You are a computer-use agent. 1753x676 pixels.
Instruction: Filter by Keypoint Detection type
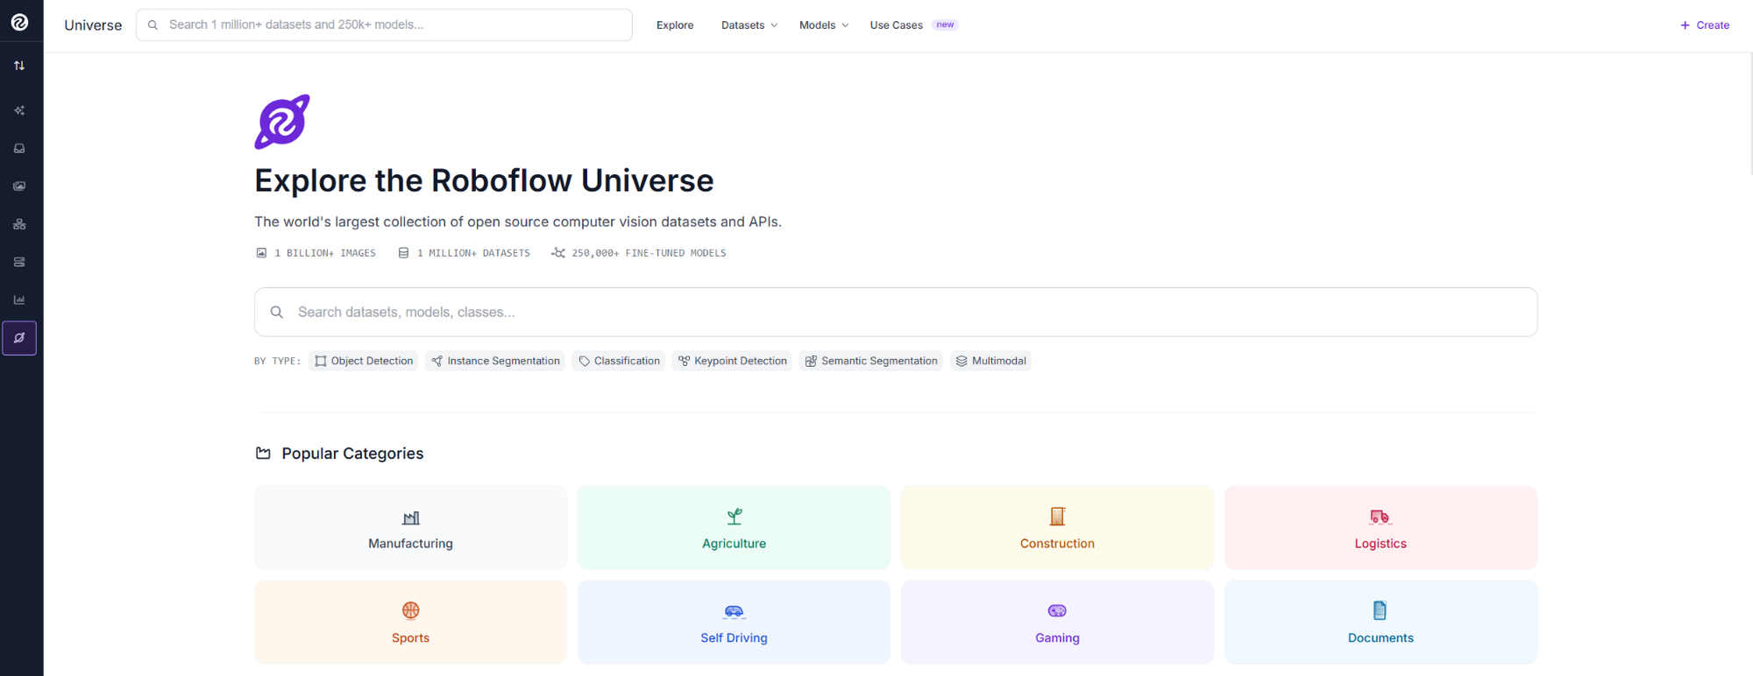pos(732,361)
